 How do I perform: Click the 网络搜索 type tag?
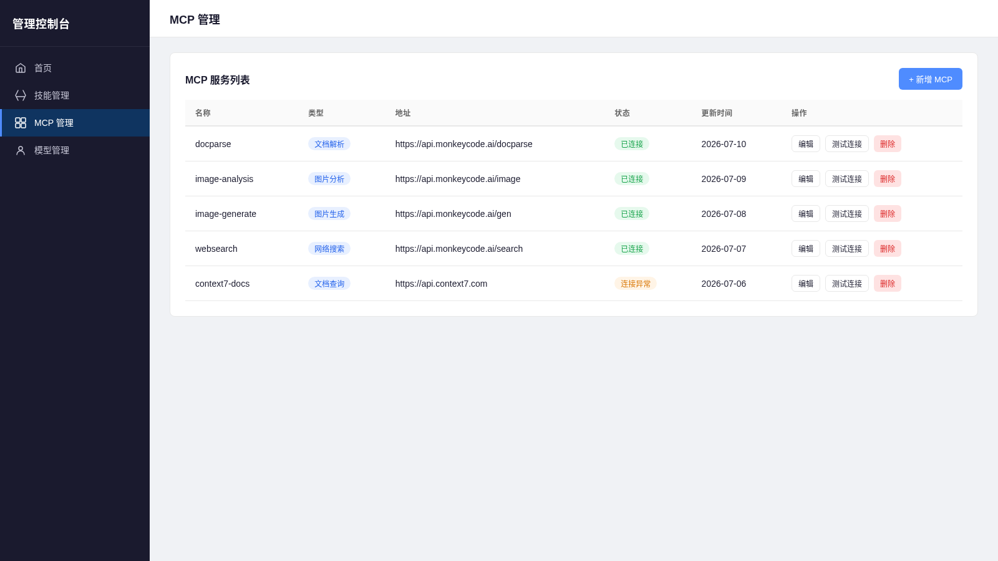point(329,249)
